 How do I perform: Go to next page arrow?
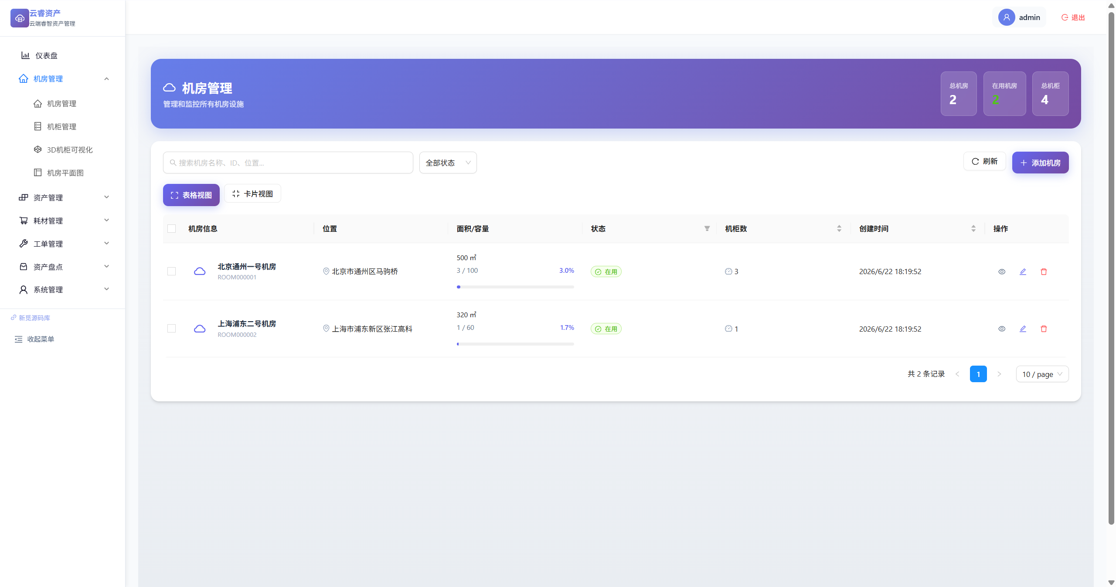pyautogui.click(x=999, y=374)
